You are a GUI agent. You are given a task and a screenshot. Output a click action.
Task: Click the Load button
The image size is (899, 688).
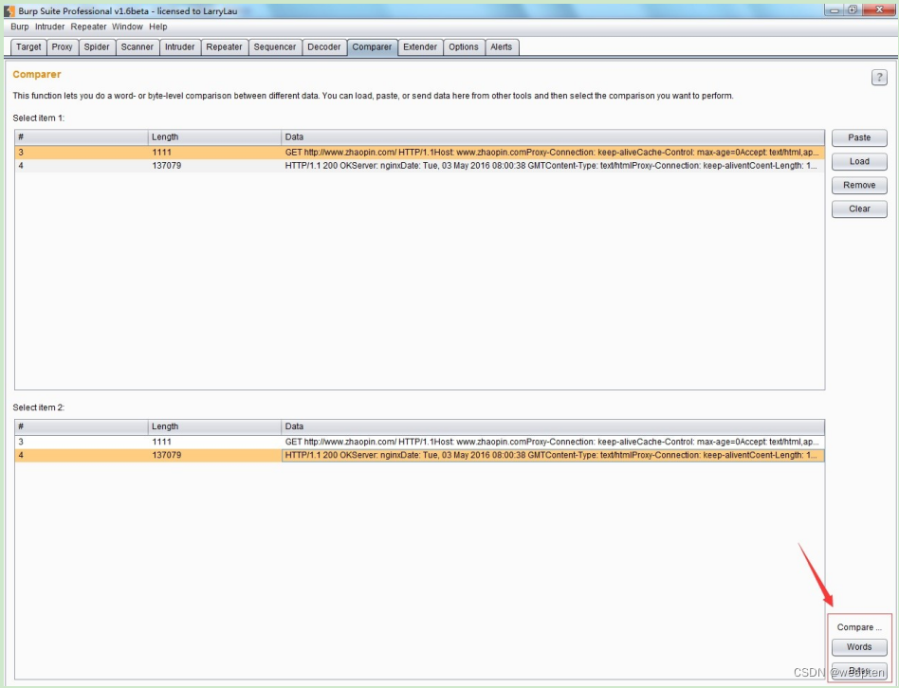859,161
